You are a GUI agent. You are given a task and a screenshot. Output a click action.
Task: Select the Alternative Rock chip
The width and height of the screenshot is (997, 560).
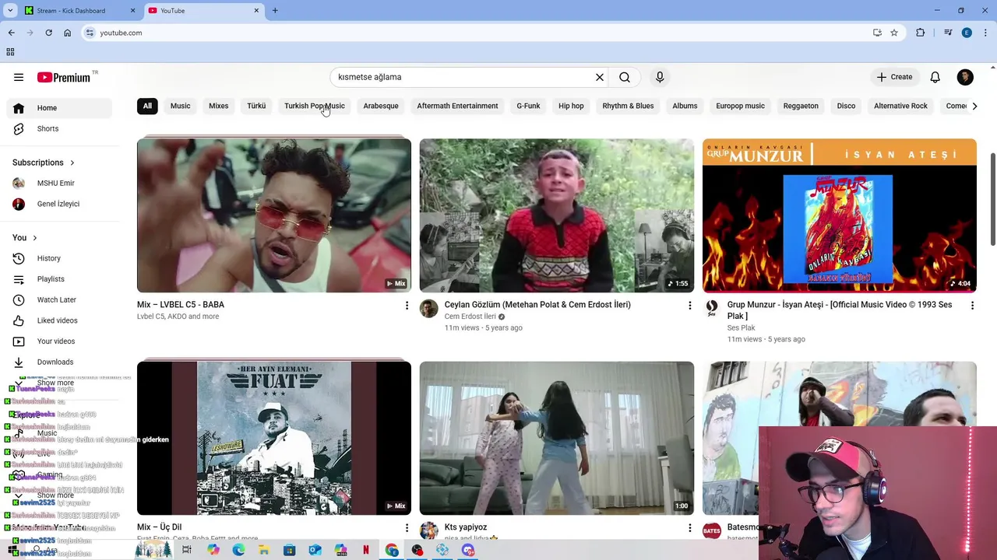point(900,106)
